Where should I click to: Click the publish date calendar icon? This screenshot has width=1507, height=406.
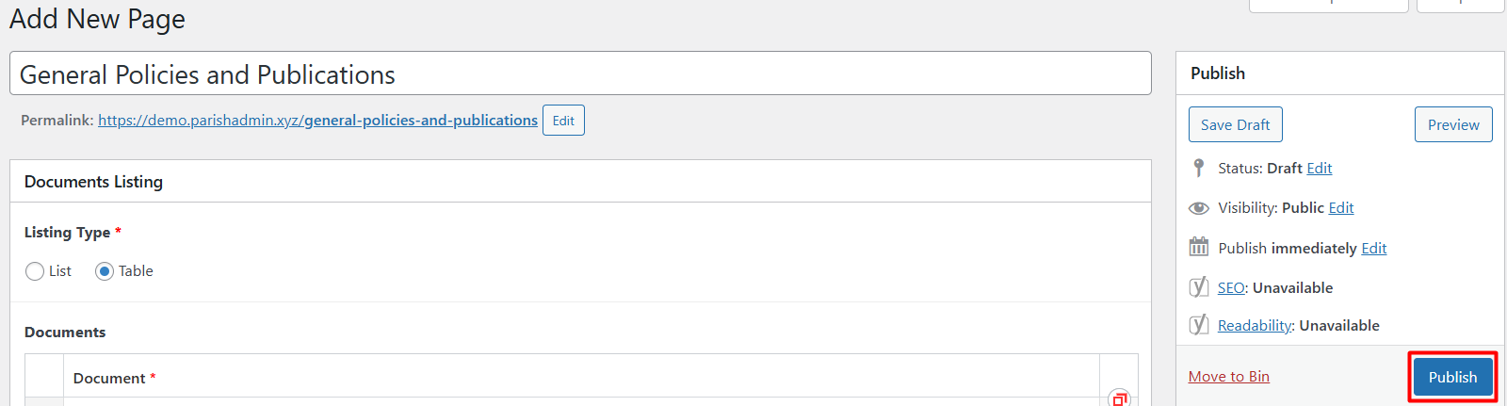click(x=1199, y=247)
